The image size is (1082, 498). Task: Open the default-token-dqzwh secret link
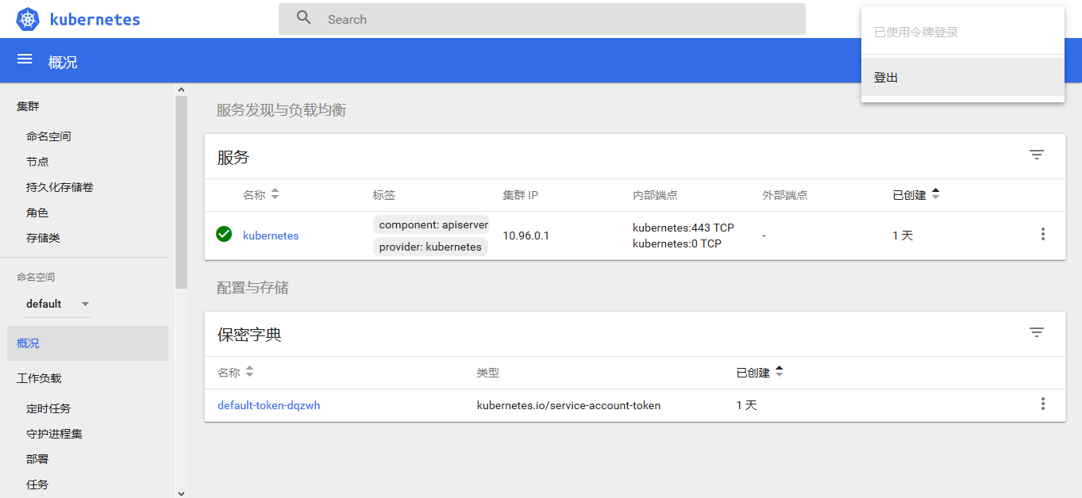tap(268, 405)
